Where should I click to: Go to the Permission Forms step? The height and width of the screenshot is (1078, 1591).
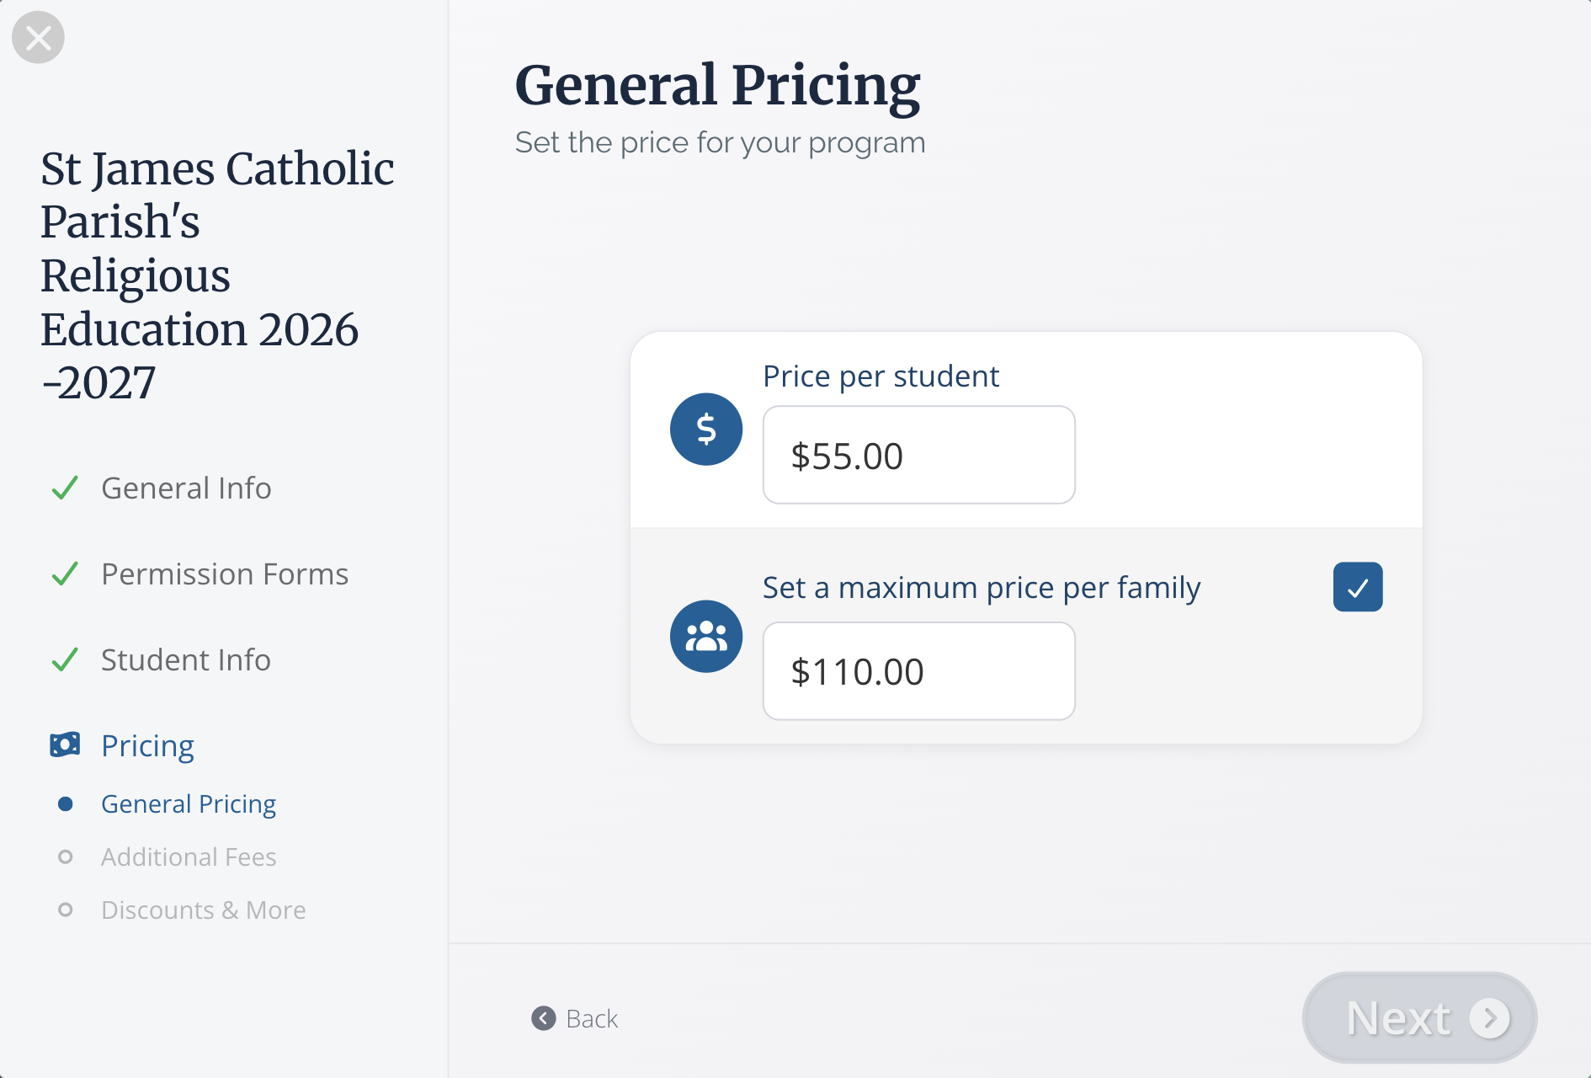pos(224,574)
